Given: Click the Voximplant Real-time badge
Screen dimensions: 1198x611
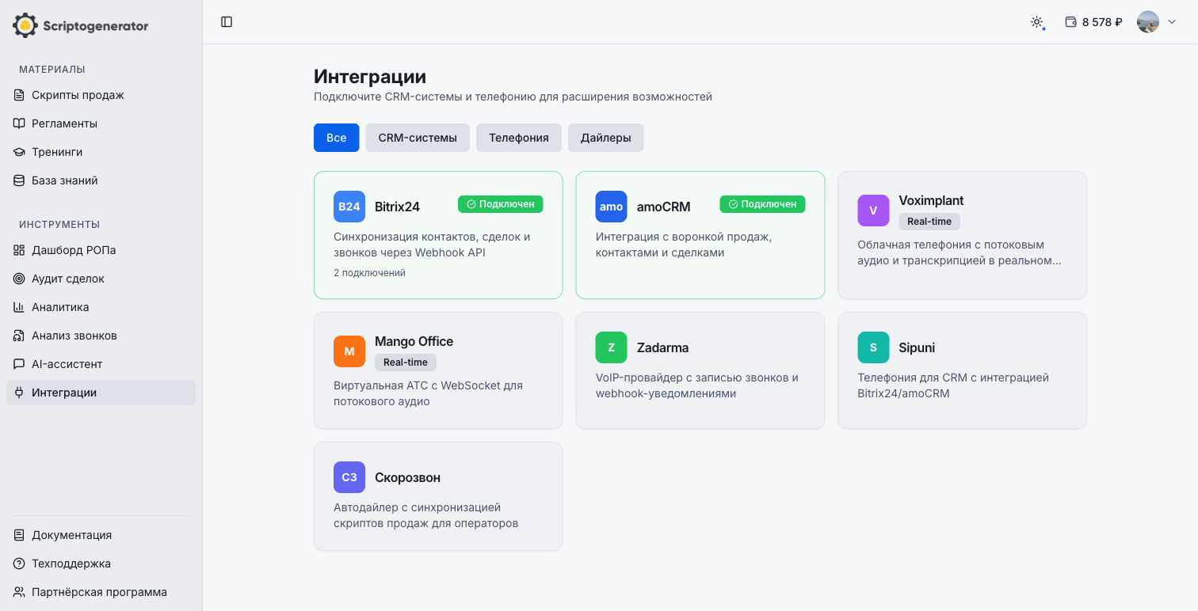Looking at the screenshot, I should (929, 222).
